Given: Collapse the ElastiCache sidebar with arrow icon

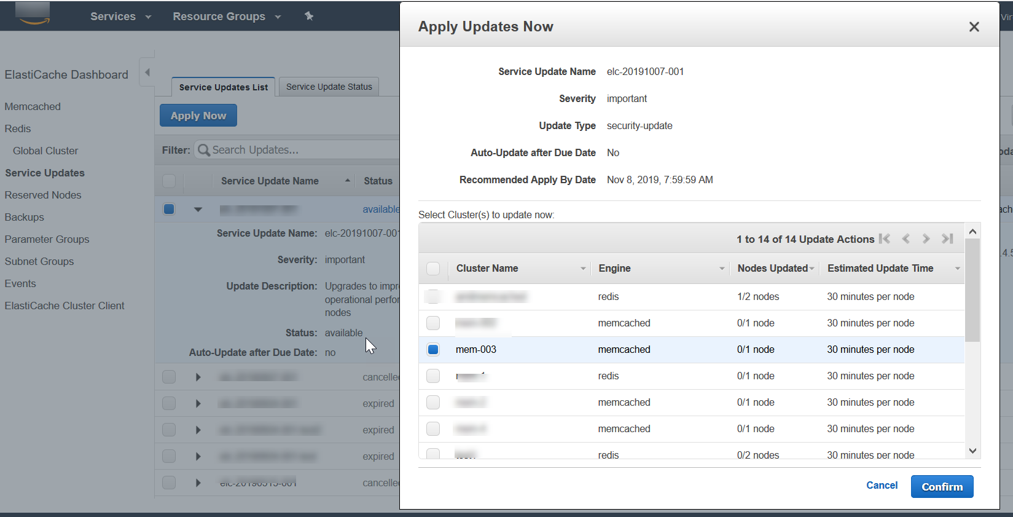Looking at the screenshot, I should pos(147,73).
